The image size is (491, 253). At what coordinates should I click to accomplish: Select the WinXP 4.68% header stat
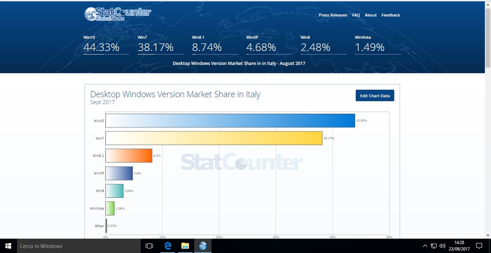(269, 44)
